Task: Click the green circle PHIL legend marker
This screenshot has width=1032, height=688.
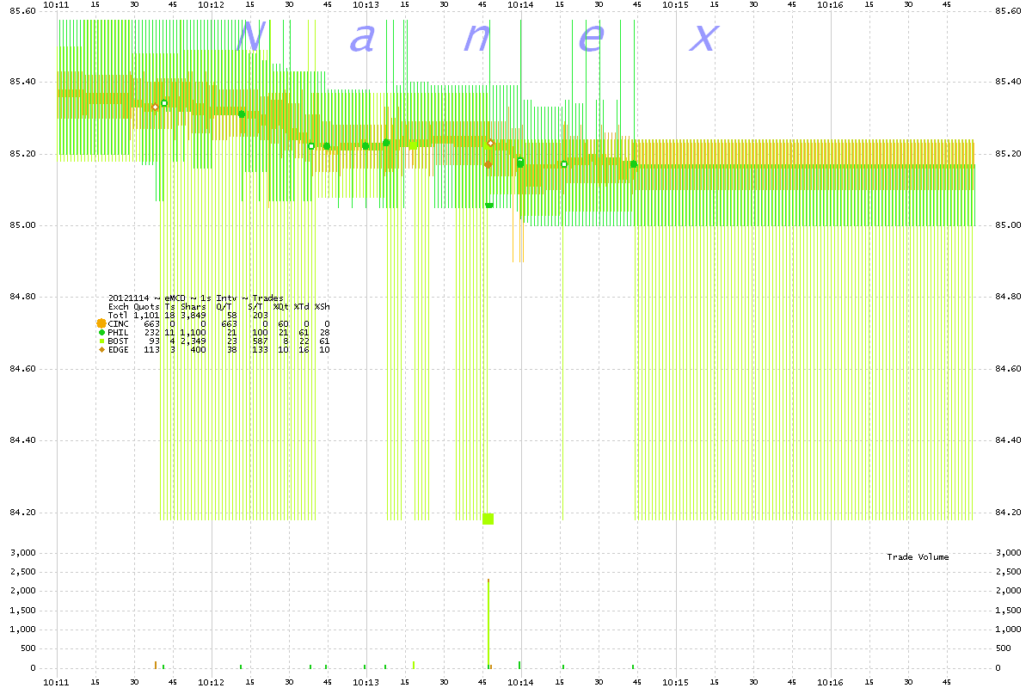Action: 101,333
